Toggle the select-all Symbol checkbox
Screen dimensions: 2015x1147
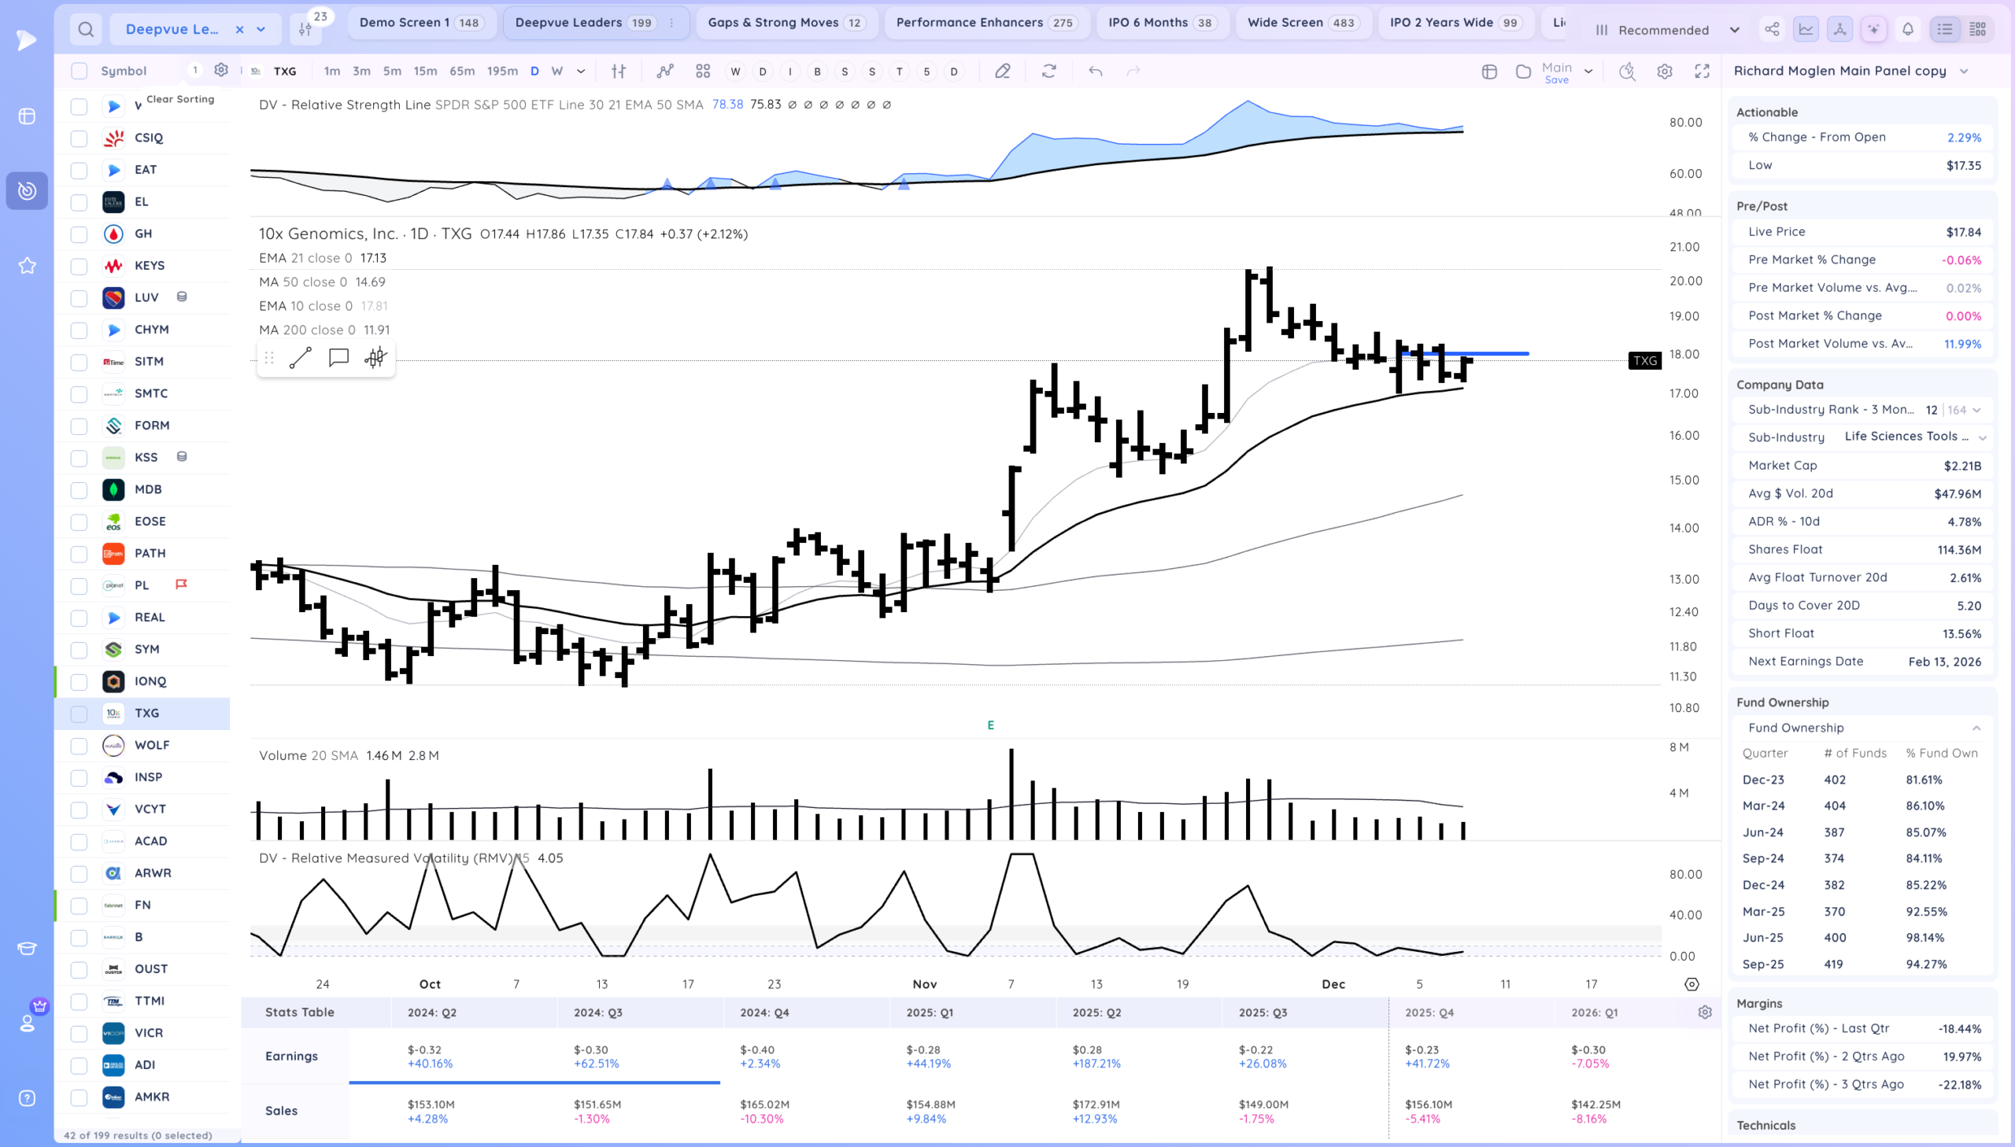coord(79,71)
